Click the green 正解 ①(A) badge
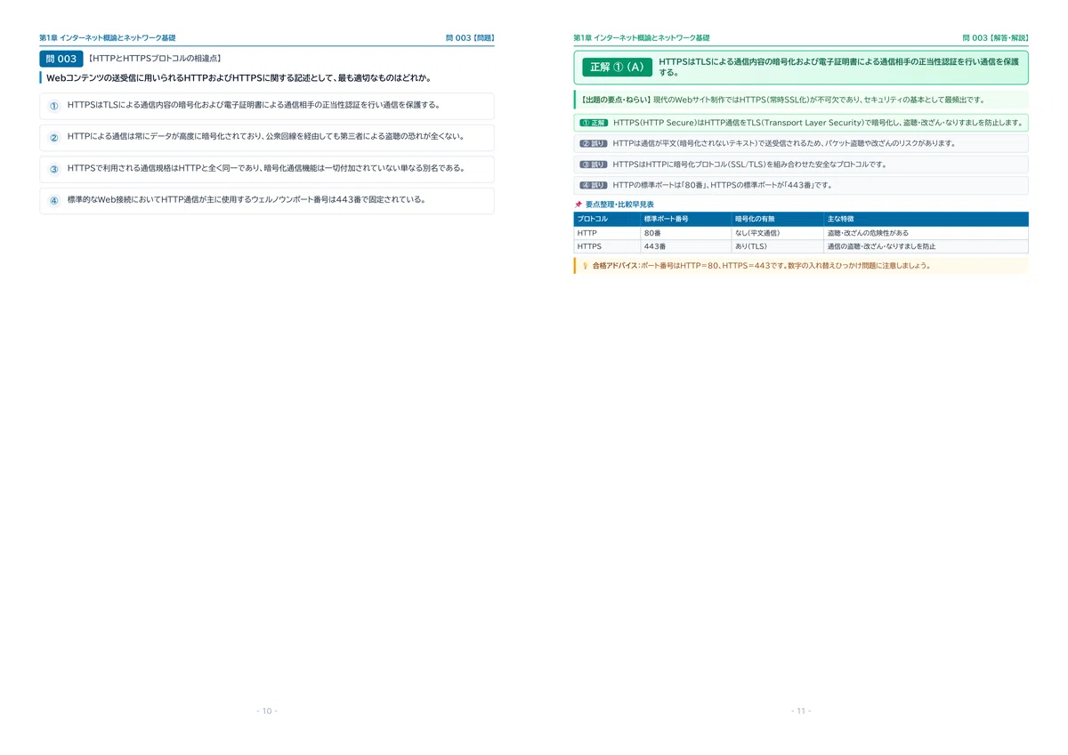The width and height of the screenshot is (1068, 755). [618, 68]
